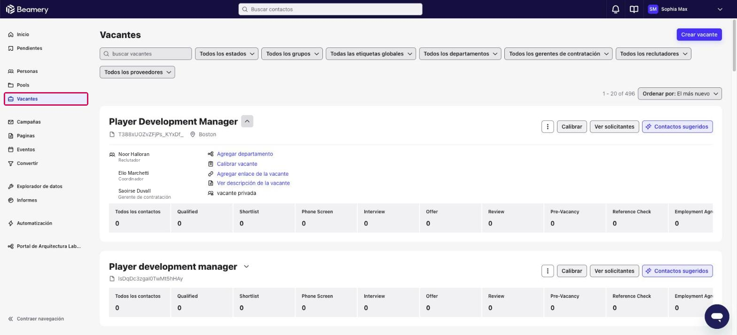Open the chat support bubble
The image size is (737, 335).
(717, 316)
